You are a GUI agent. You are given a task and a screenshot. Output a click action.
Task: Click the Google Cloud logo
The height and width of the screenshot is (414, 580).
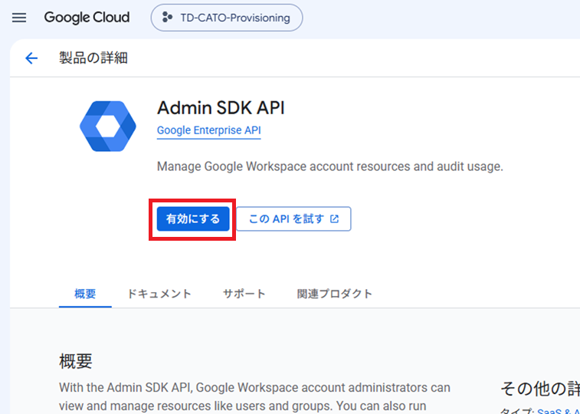tap(87, 18)
